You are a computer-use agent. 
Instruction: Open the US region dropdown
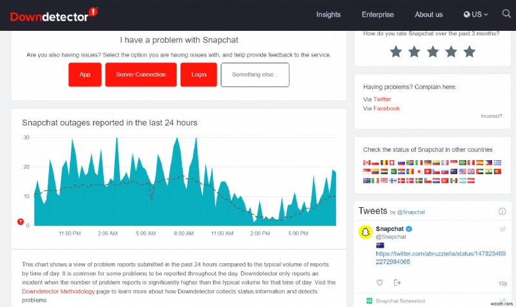click(475, 14)
